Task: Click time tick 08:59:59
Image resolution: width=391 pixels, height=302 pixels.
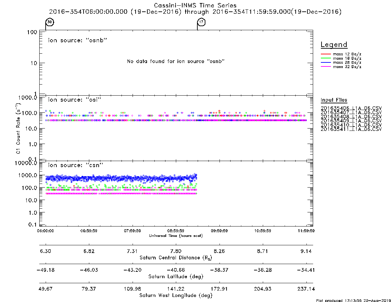Action: 176,231
